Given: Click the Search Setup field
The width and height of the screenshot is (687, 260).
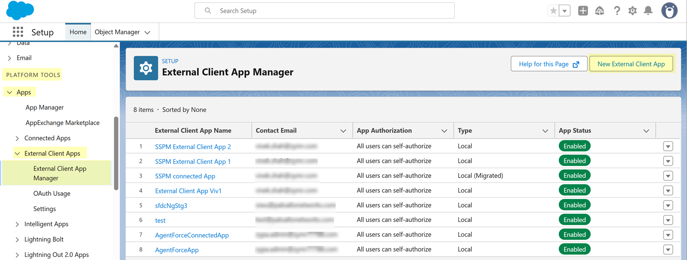Looking at the screenshot, I should click(324, 11).
